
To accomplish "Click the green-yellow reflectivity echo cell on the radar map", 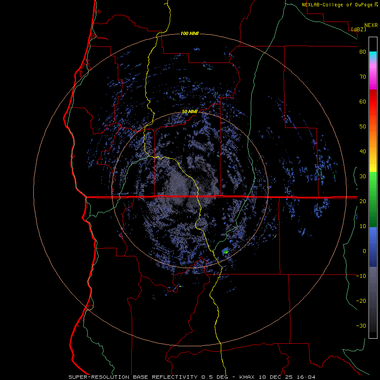I will [x=225, y=251].
